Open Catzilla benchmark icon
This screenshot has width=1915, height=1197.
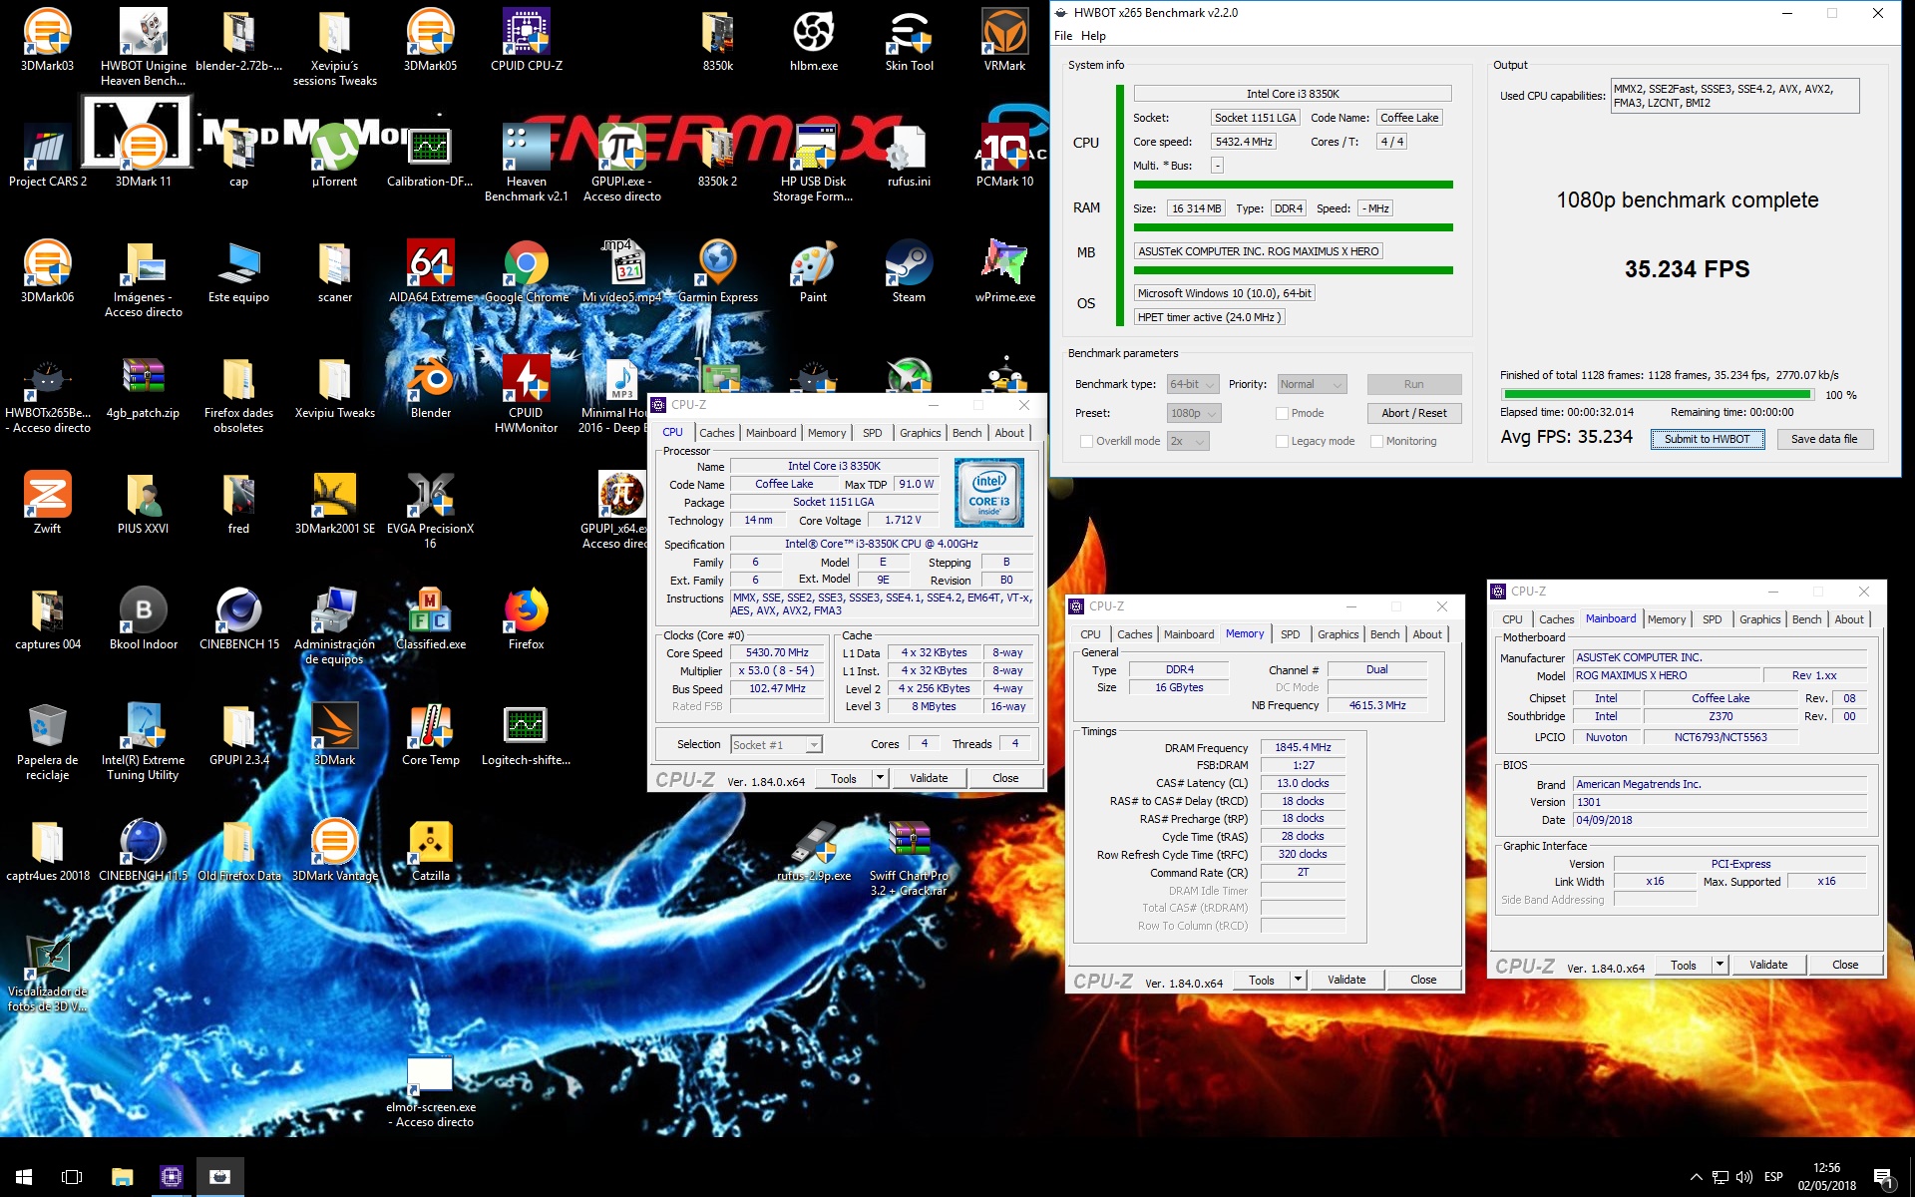[x=430, y=850]
